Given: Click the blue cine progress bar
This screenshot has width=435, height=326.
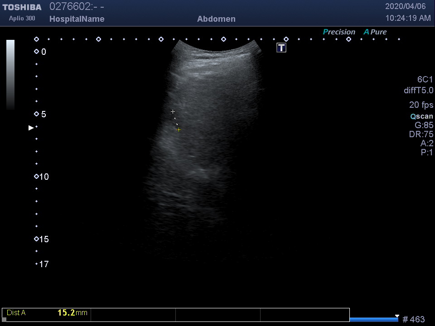Looking at the screenshot, I should pos(373,320).
